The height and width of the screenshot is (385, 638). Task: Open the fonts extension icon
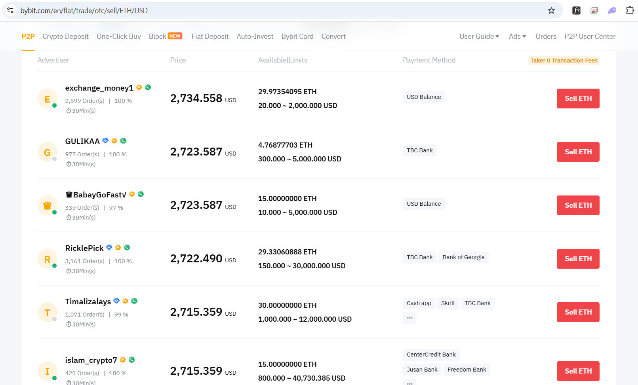pyautogui.click(x=577, y=11)
